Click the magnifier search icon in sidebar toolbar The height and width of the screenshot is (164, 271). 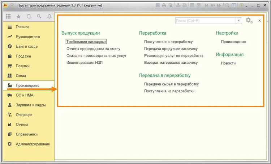39,16
